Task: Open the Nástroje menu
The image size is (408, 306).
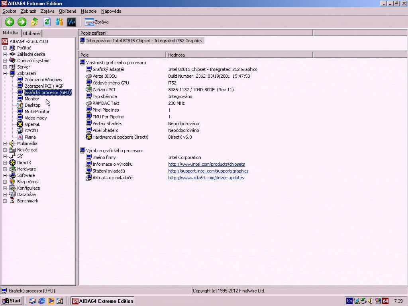Action: pyautogui.click(x=89, y=11)
